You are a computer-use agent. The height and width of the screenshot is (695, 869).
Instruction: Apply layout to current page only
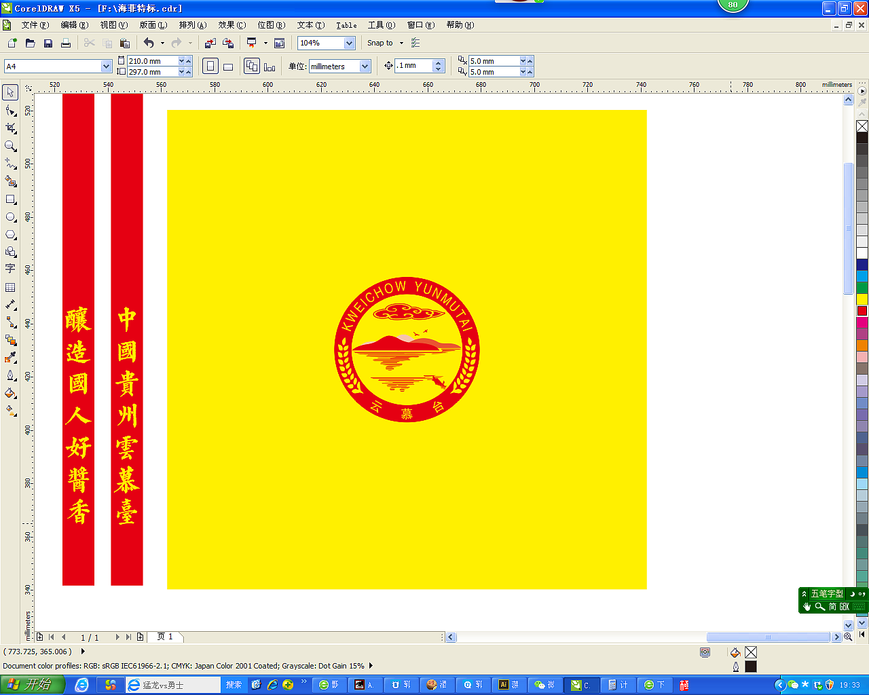(270, 66)
